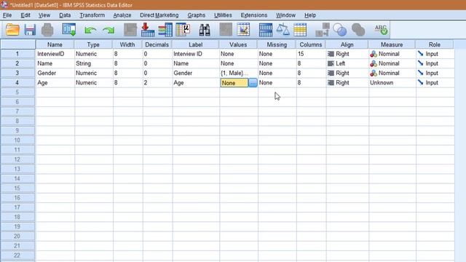Click Insert Cases icon
The width and height of the screenshot is (466, 262).
coord(226,30)
